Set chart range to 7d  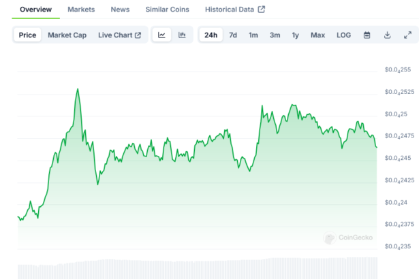pyautogui.click(x=233, y=35)
